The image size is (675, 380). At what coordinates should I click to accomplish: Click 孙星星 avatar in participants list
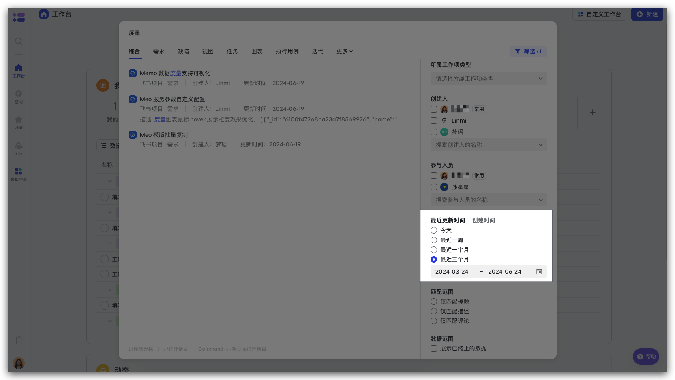pos(444,187)
